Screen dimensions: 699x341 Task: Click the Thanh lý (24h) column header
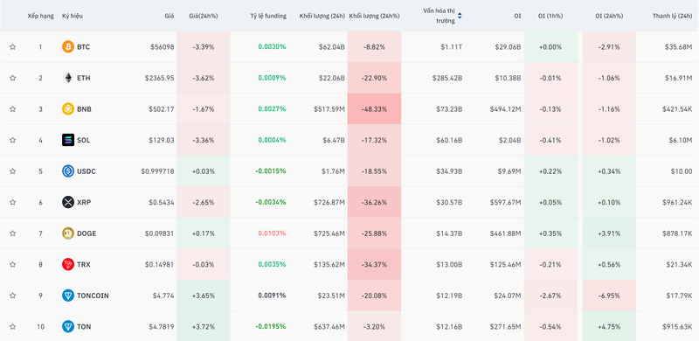[x=672, y=16]
